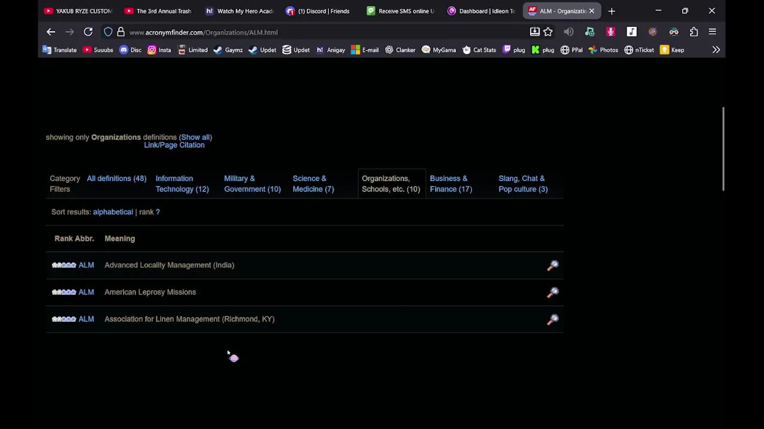
Task: Filter by Slang, Chat & Pop culture (3)
Action: pos(523,184)
